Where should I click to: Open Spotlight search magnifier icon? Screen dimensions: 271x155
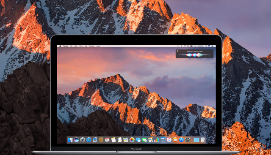click(206, 46)
